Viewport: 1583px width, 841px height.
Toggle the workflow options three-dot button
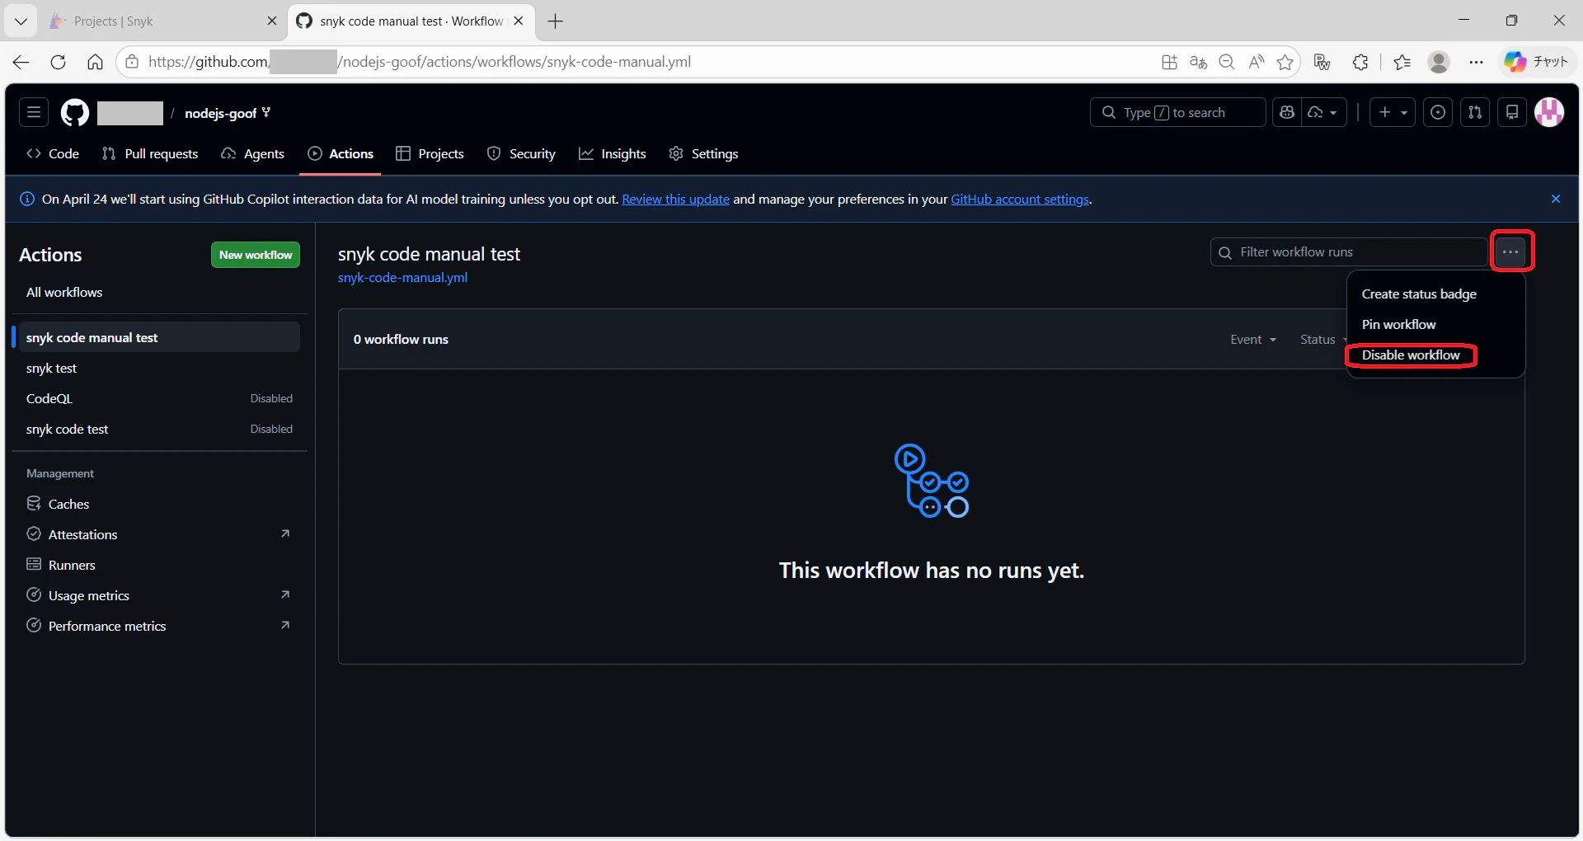[1510, 252]
